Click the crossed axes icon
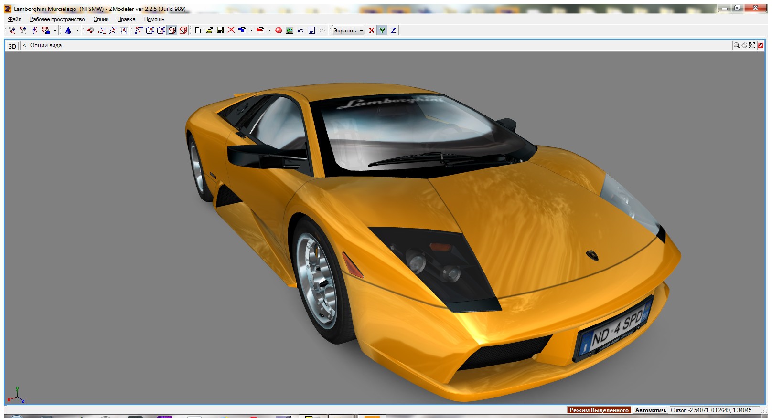This screenshot has height=418, width=772. (113, 30)
